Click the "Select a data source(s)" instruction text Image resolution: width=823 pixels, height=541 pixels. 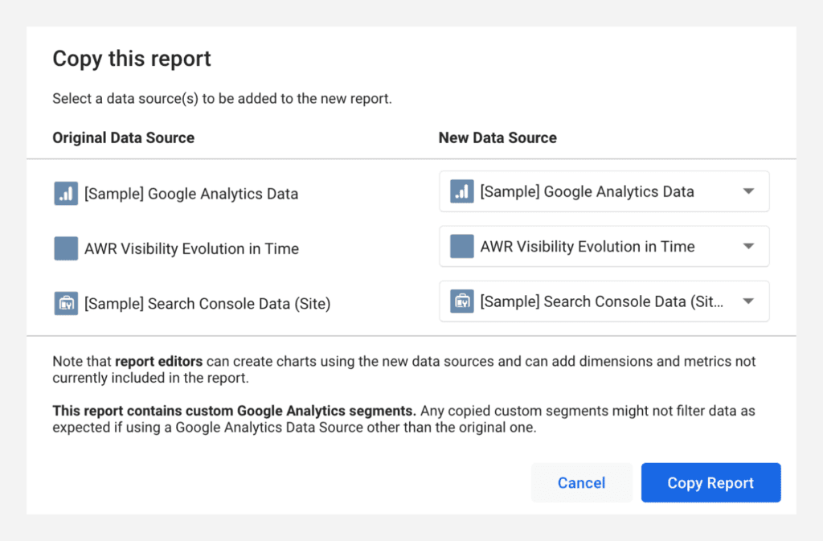[x=222, y=99]
